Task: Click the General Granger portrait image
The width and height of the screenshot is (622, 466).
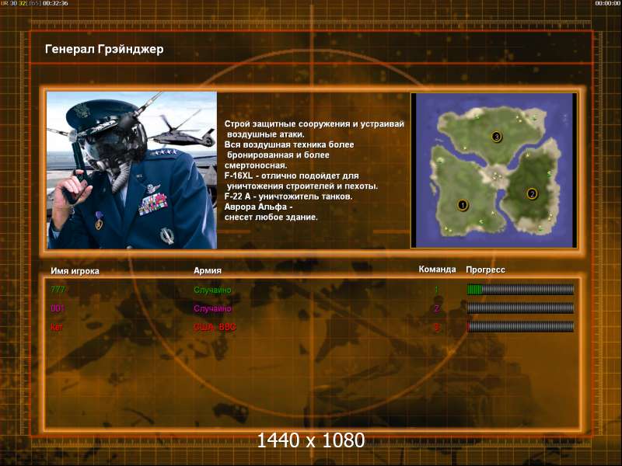Action: click(131, 170)
